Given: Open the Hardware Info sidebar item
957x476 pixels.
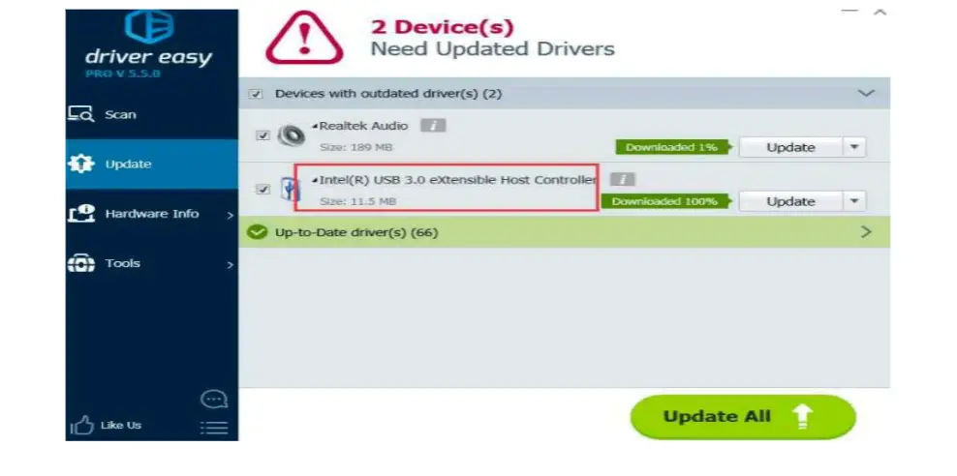Looking at the screenshot, I should (152, 214).
